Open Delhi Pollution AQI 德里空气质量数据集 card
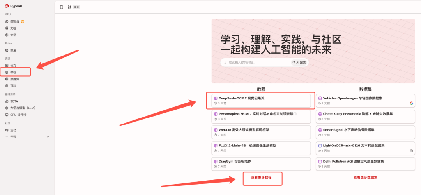 [x=365, y=164]
